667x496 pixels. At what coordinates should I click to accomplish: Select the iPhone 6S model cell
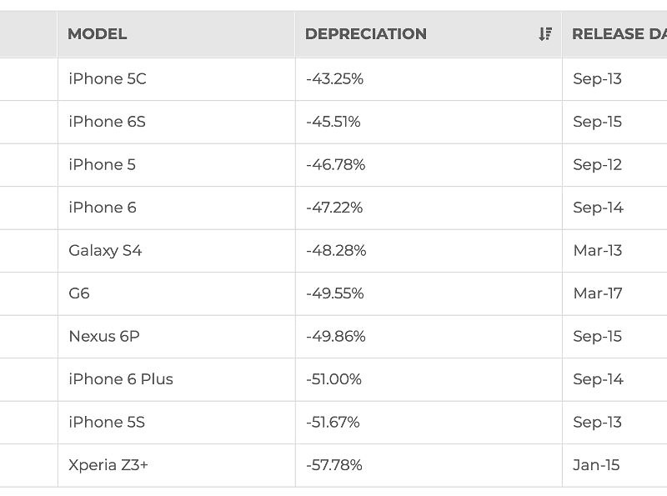(x=107, y=122)
